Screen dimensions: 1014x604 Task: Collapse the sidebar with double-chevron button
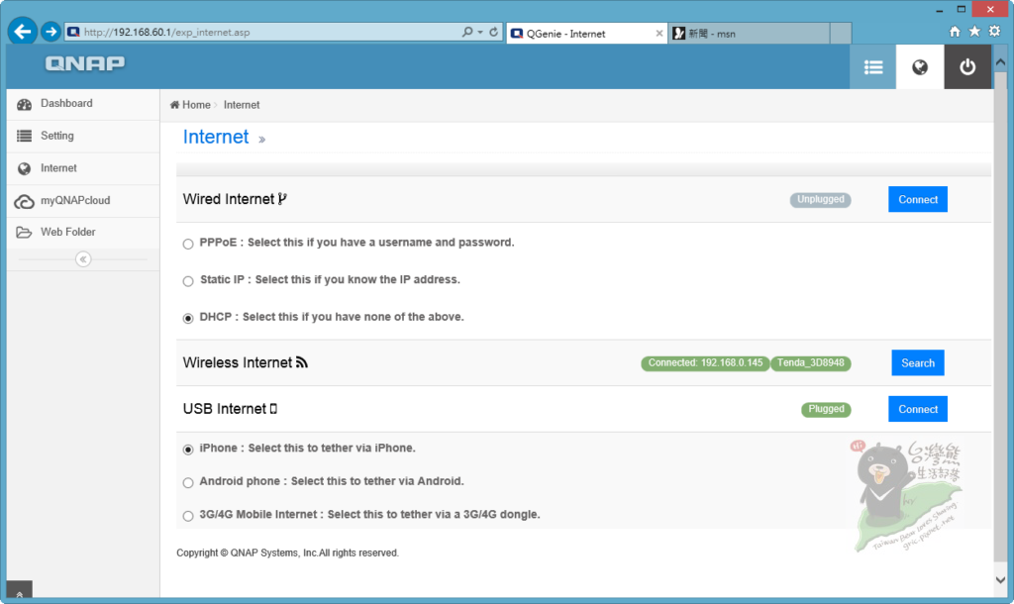click(x=83, y=259)
